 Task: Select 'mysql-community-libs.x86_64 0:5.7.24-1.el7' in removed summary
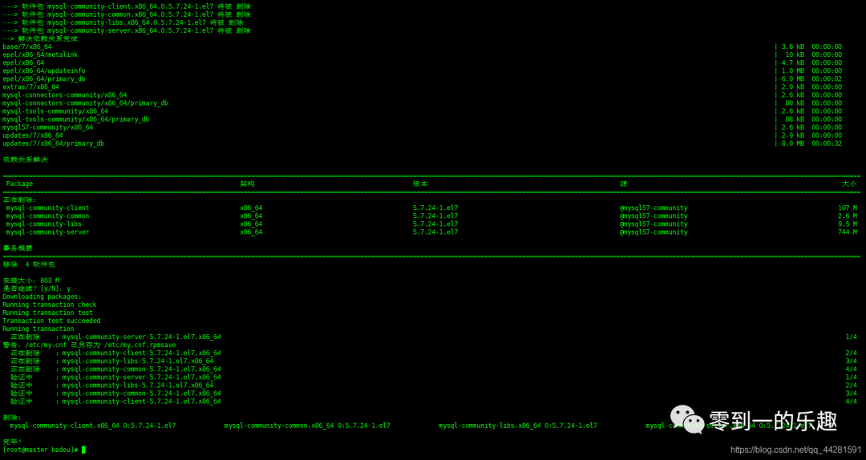pos(517,426)
